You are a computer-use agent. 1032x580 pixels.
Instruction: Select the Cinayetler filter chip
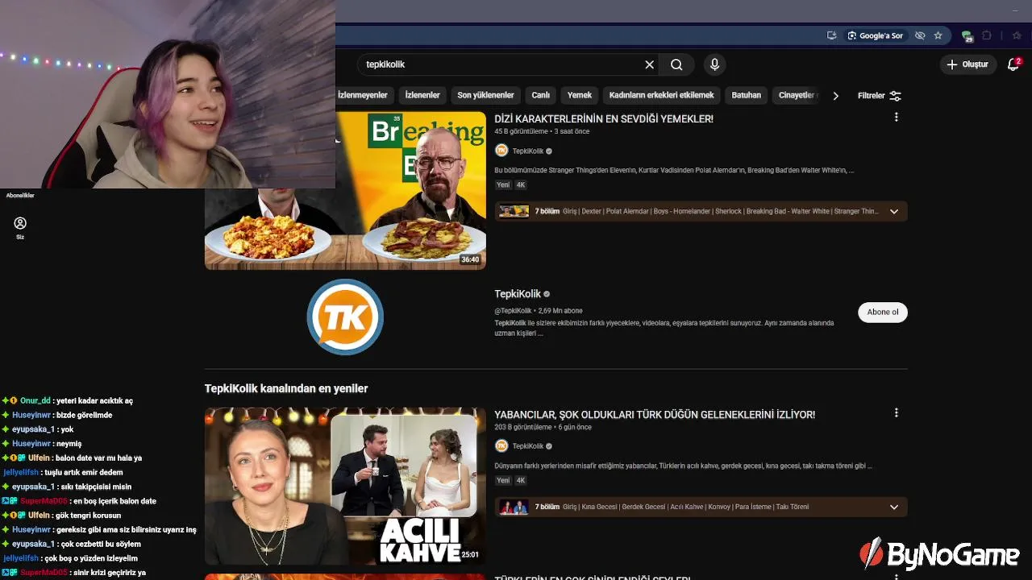pyautogui.click(x=797, y=95)
